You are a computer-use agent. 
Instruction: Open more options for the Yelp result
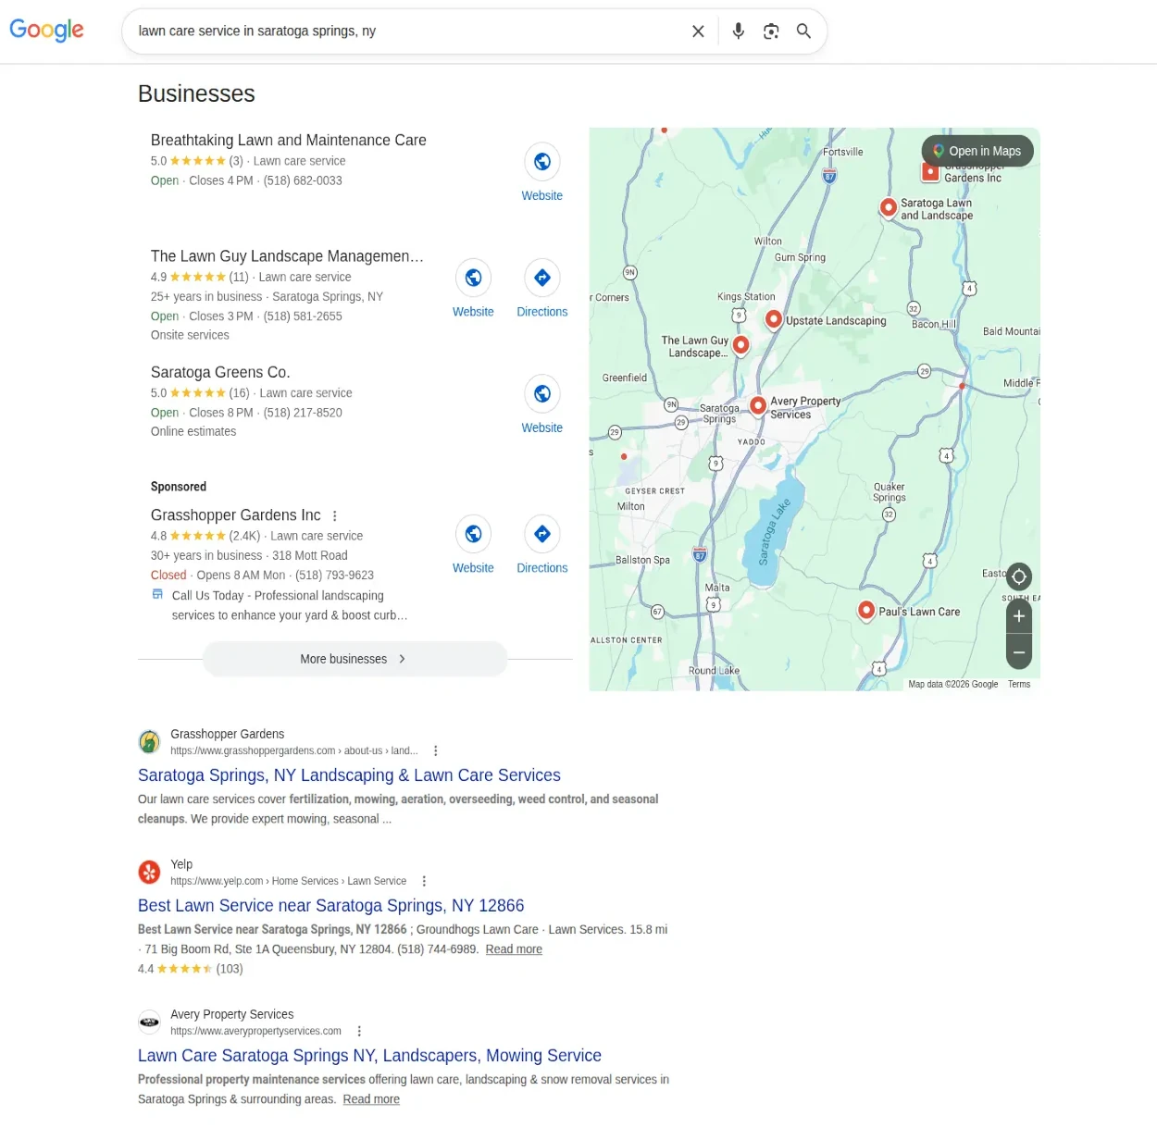[424, 882]
